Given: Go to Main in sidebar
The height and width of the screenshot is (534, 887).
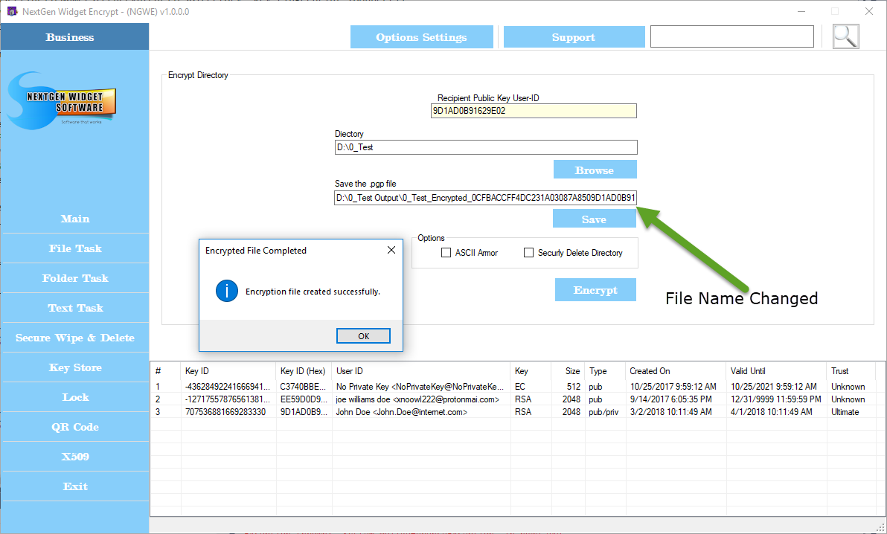Looking at the screenshot, I should click(75, 219).
